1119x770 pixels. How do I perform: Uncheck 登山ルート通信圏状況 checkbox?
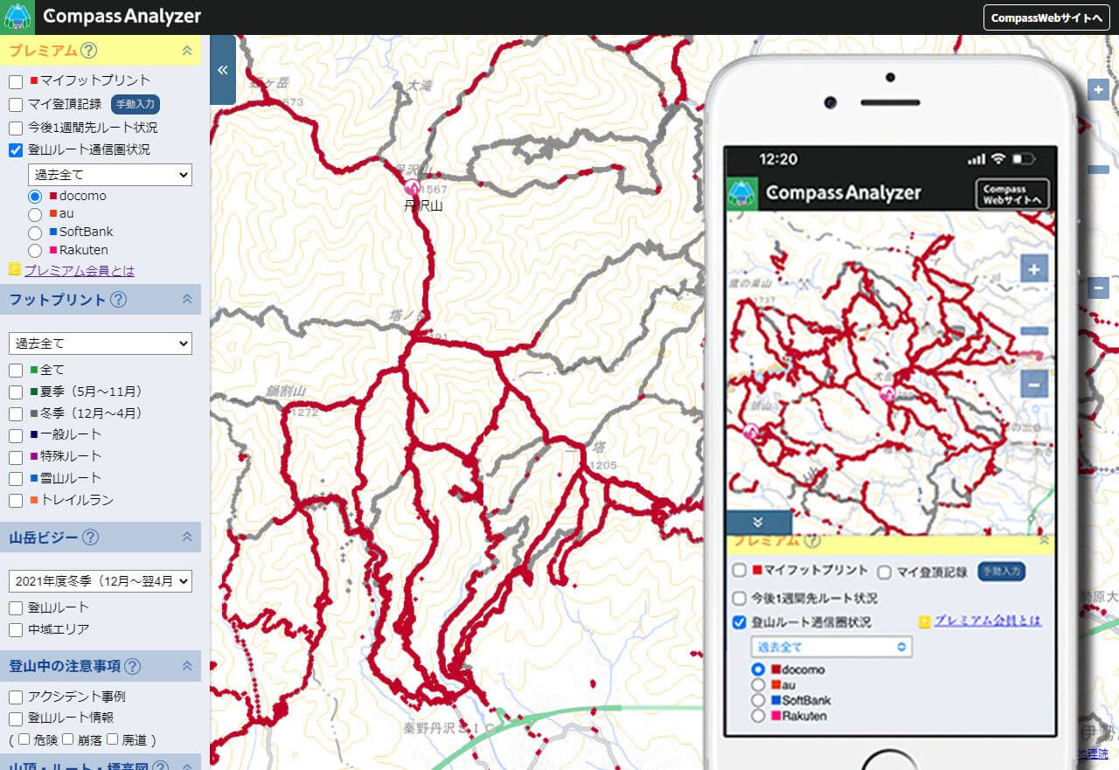[x=16, y=150]
